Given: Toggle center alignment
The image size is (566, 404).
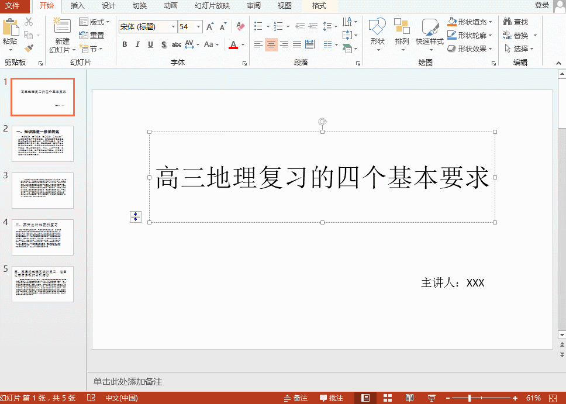Looking at the screenshot, I should tap(271, 44).
